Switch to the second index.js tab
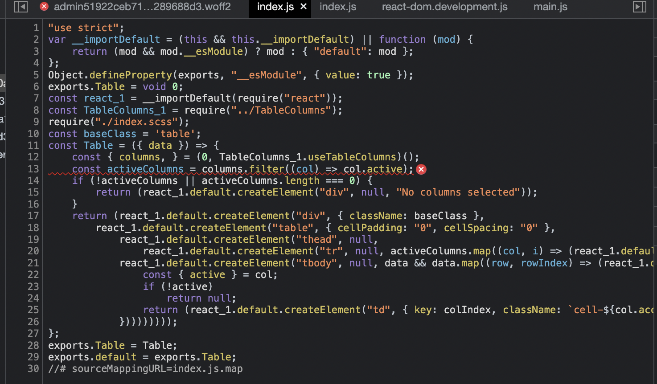The width and height of the screenshot is (657, 384). (338, 7)
